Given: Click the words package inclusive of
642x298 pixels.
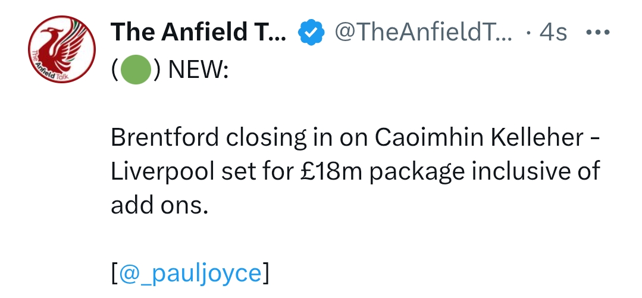Looking at the screenshot, I should [484, 171].
